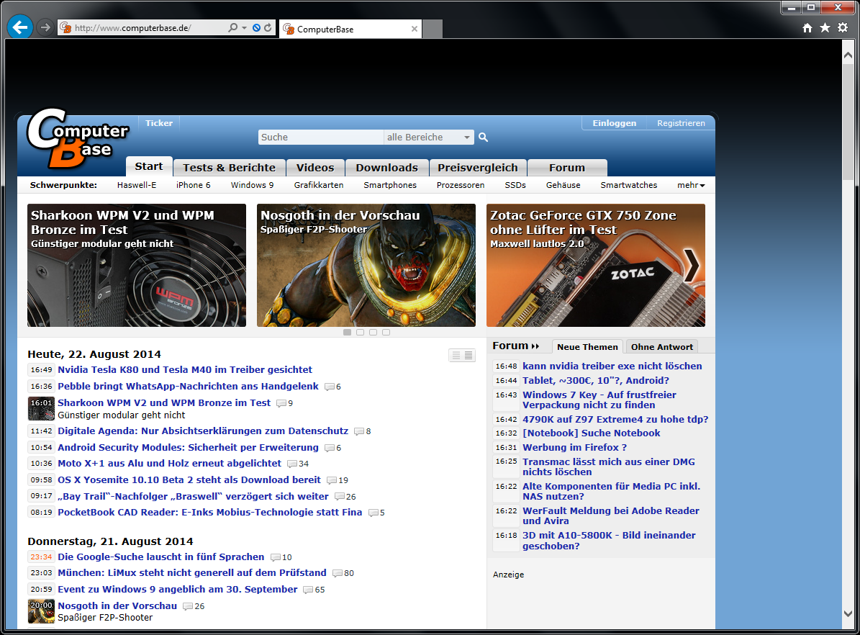Viewport: 860px width, 635px height.
Task: Click the browser Back arrow button
Action: (x=20, y=27)
